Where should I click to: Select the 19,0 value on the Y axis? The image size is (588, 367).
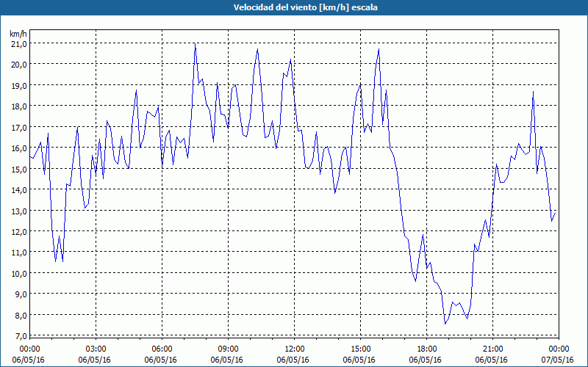pos(19,86)
